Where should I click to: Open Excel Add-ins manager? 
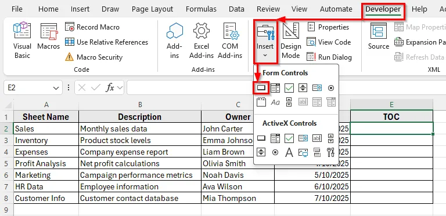(x=202, y=41)
